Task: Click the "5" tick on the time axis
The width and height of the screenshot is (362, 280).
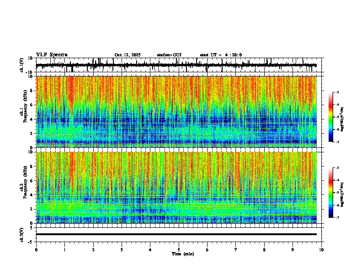Action: coord(179,250)
